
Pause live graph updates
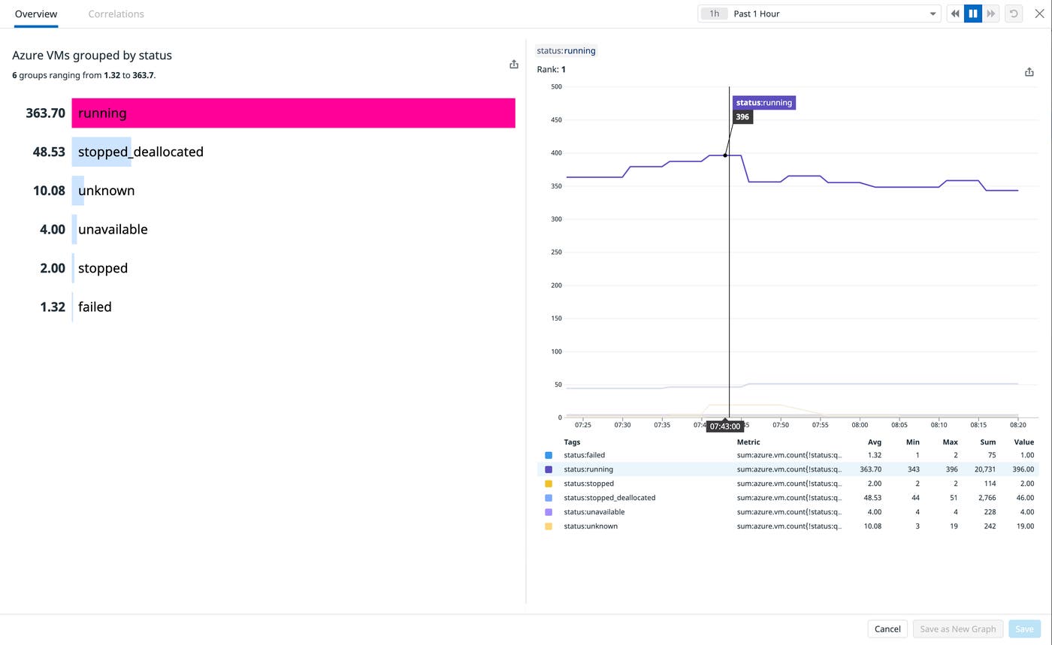pos(973,13)
